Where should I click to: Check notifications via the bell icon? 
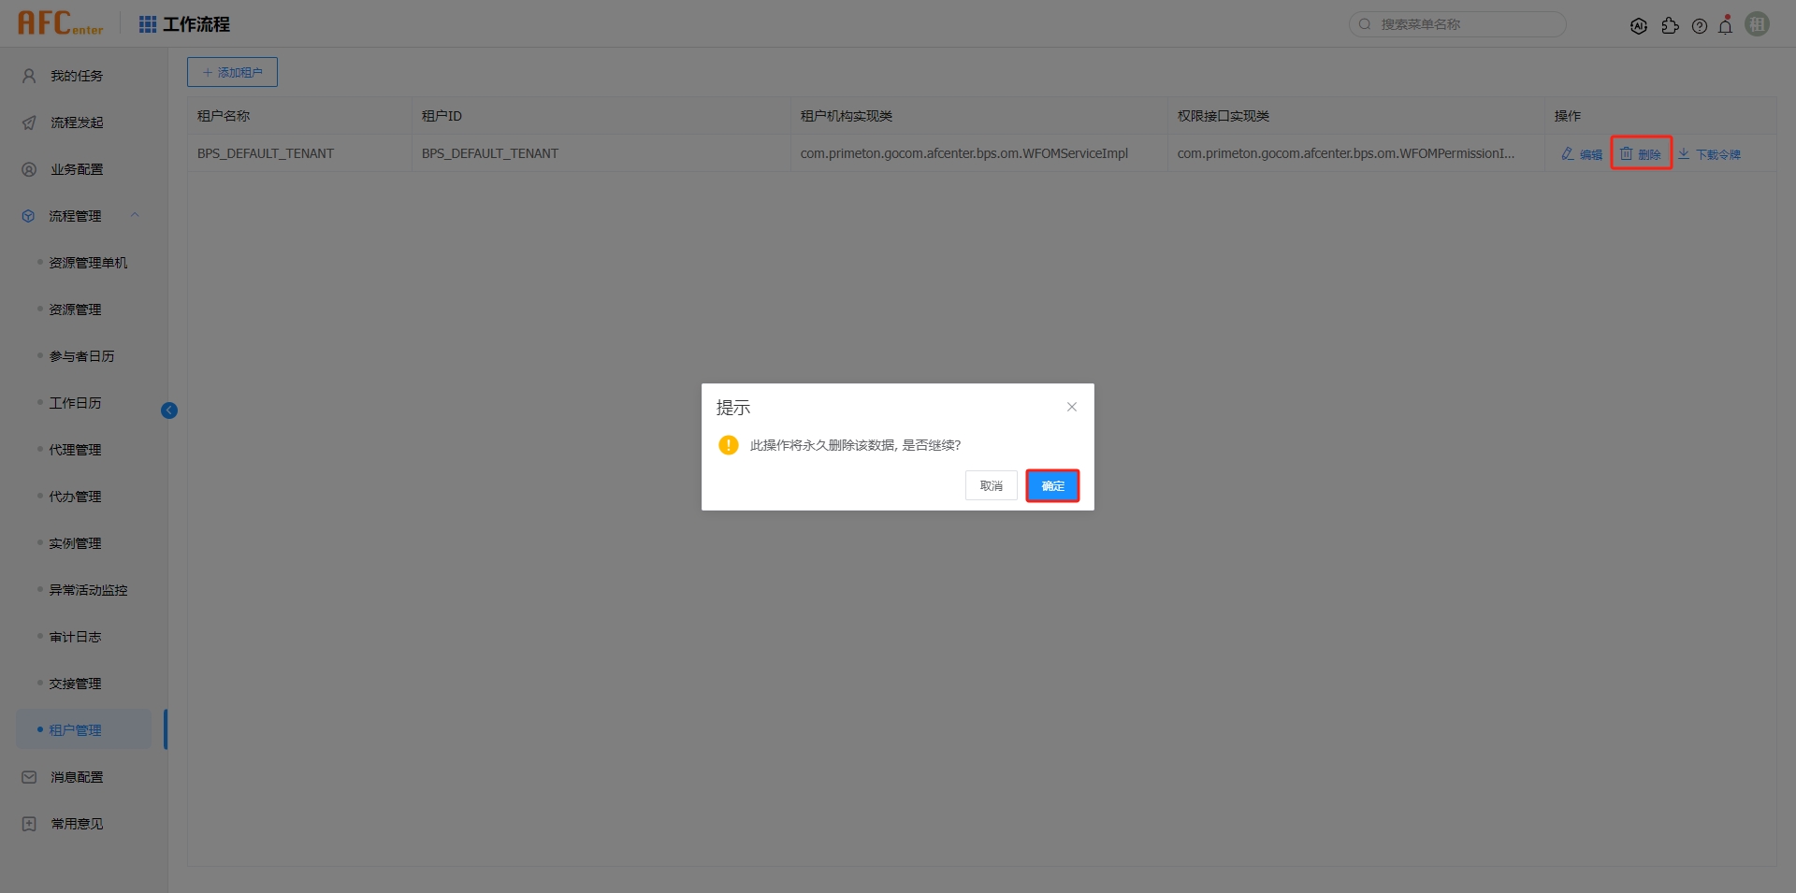pyautogui.click(x=1726, y=25)
